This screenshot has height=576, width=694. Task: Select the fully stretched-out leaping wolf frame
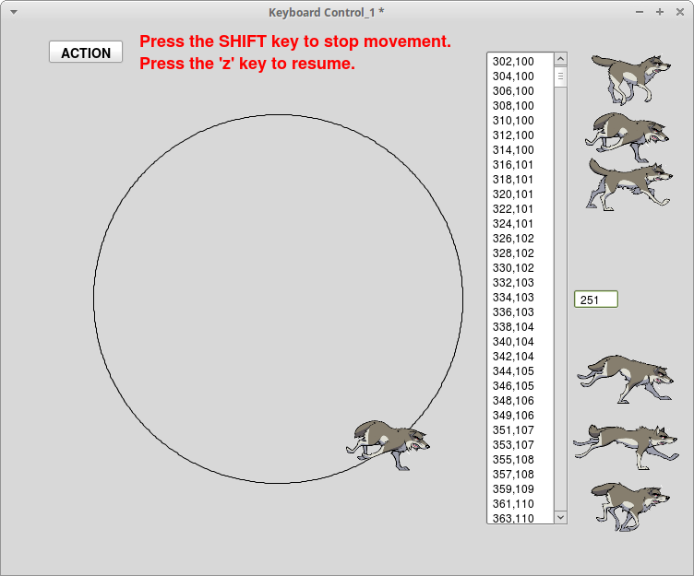625,442
